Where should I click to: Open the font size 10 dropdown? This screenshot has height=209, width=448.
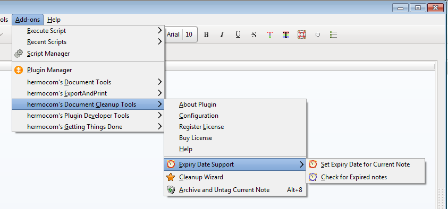pos(189,34)
